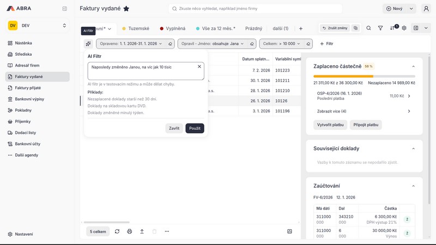Viewport: 436px width, 245px height.
Task: Click the Vytvořit platbu button
Action: 330,125
